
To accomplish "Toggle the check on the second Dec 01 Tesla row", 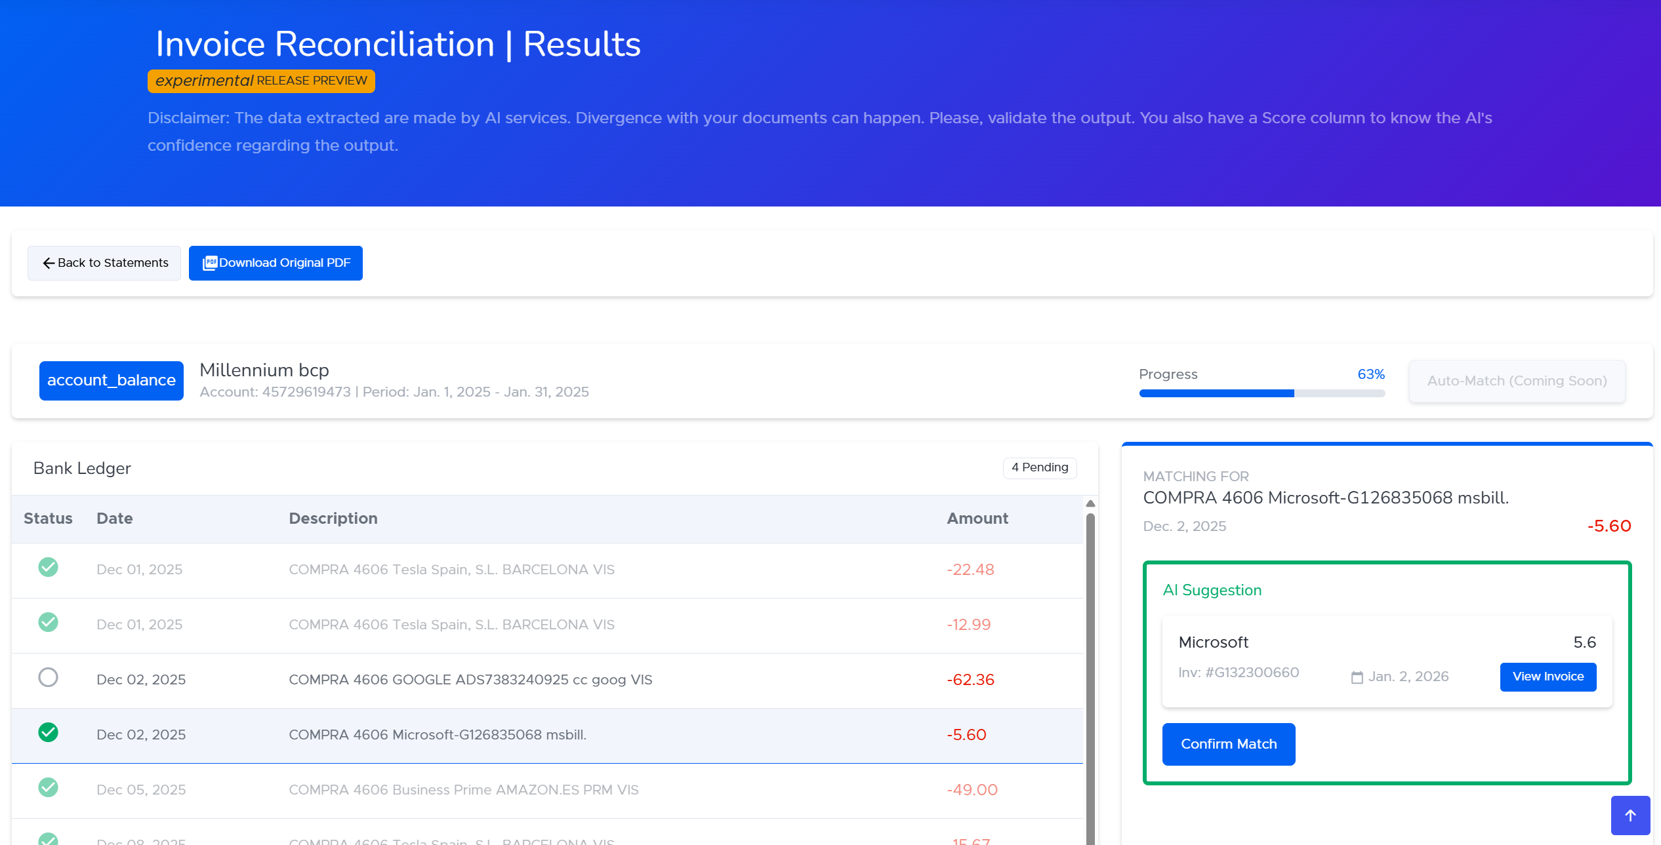I will 48,623.
